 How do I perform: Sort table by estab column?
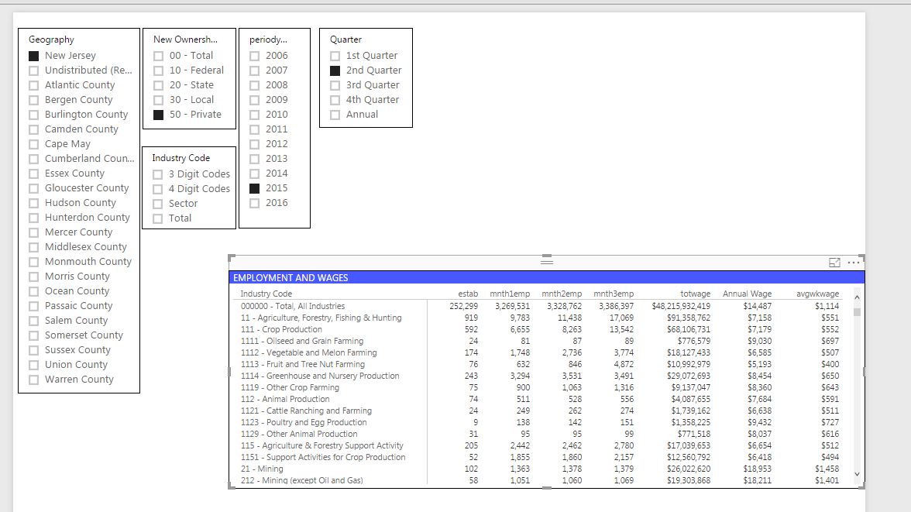coord(468,294)
